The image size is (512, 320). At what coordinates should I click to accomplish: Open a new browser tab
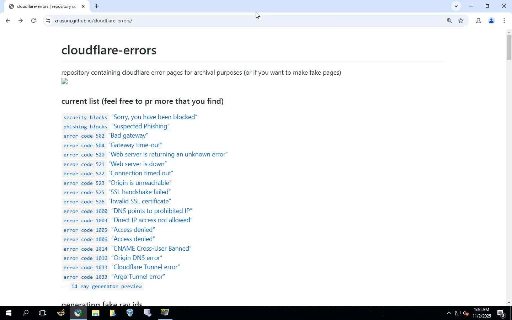97,6
